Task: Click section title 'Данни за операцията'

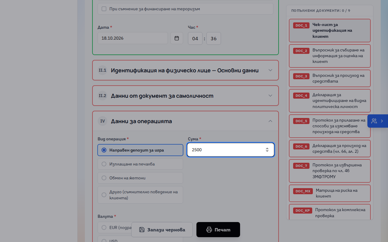Action: pos(141,121)
